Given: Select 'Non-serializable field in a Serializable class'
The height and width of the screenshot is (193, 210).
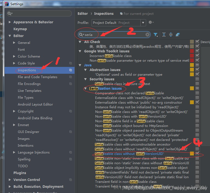Looking at the screenshot, I should [x=129, y=121].
